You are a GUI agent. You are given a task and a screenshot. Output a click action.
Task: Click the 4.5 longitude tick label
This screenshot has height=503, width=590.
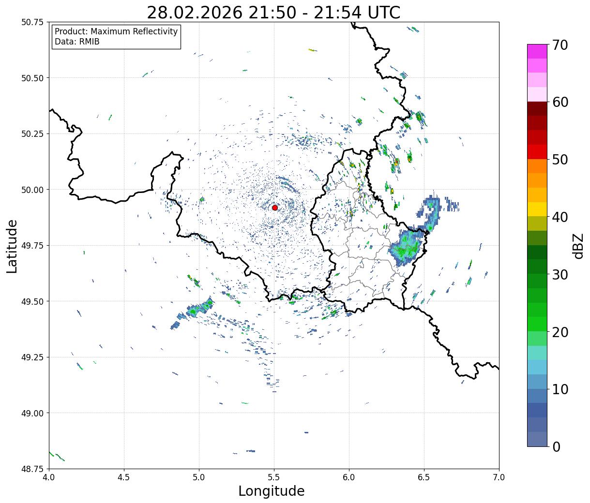pos(124,477)
